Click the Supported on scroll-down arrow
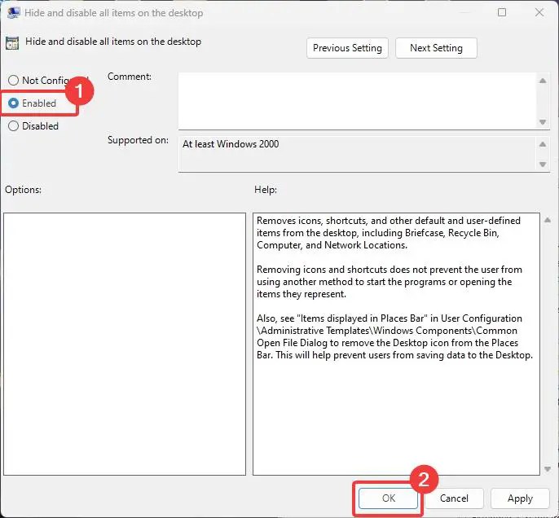The width and height of the screenshot is (559, 518). (x=543, y=165)
